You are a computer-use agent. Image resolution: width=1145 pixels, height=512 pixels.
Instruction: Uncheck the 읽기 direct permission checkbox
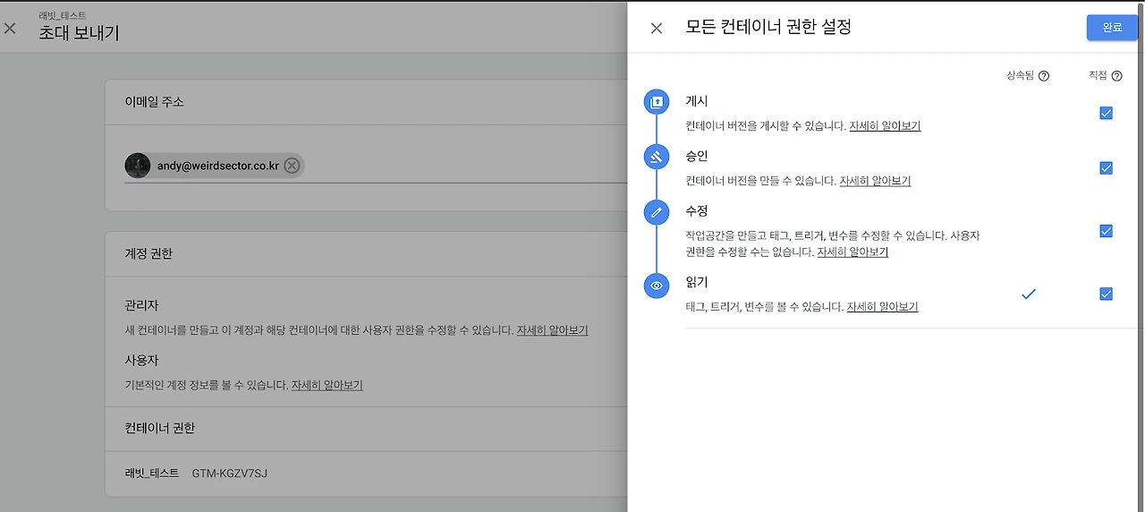coord(1106,294)
